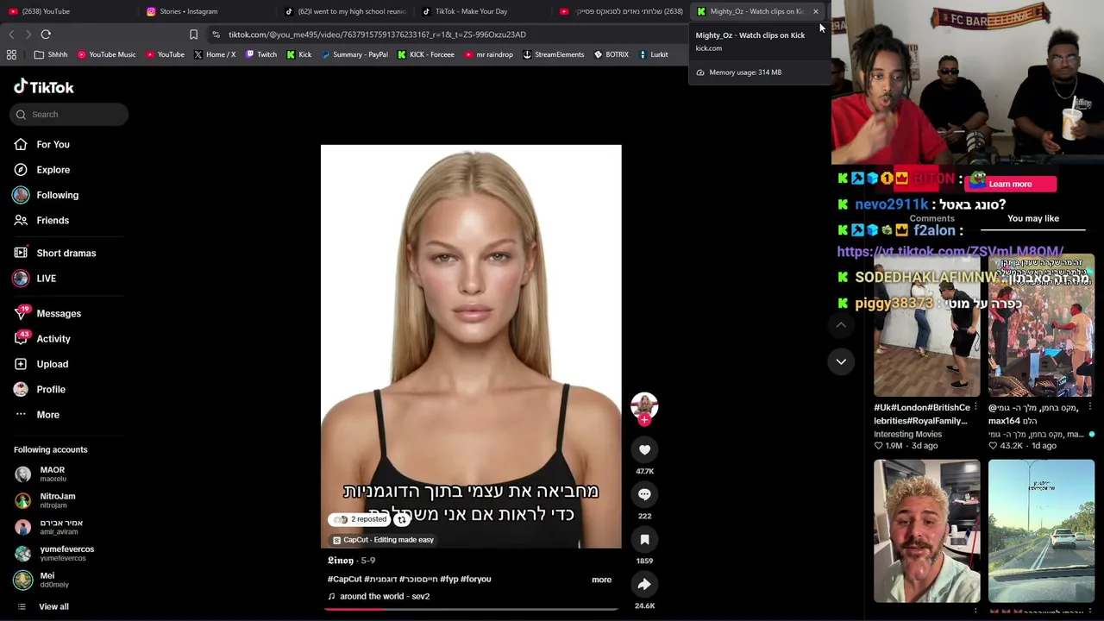The height and width of the screenshot is (621, 1104).
Task: Open the Twitch bookmark
Action: coord(260,54)
